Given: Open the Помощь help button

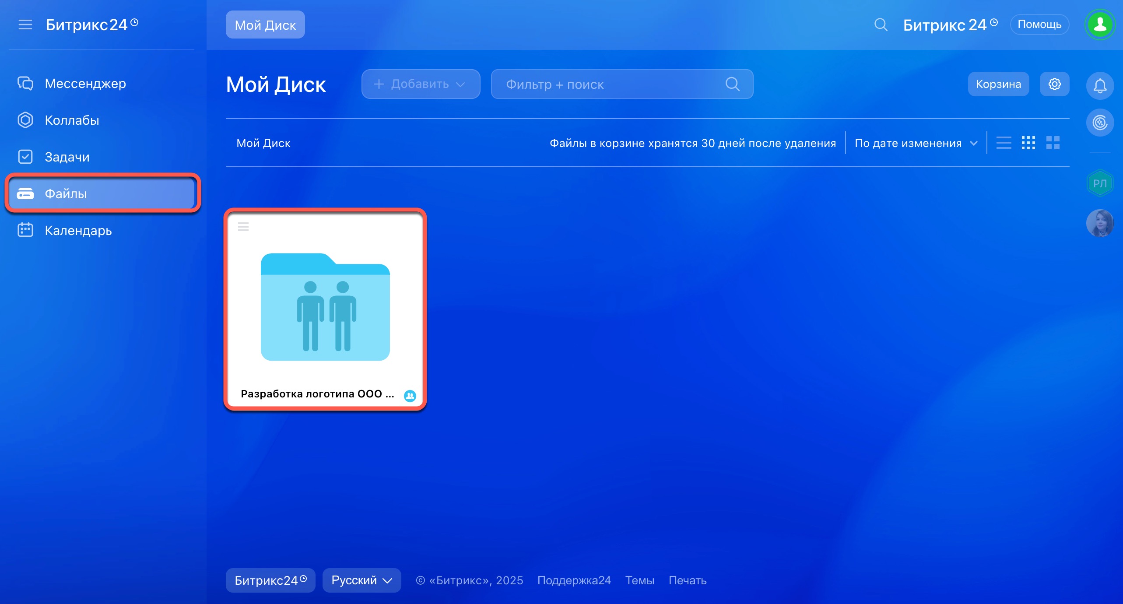Looking at the screenshot, I should [x=1039, y=25].
